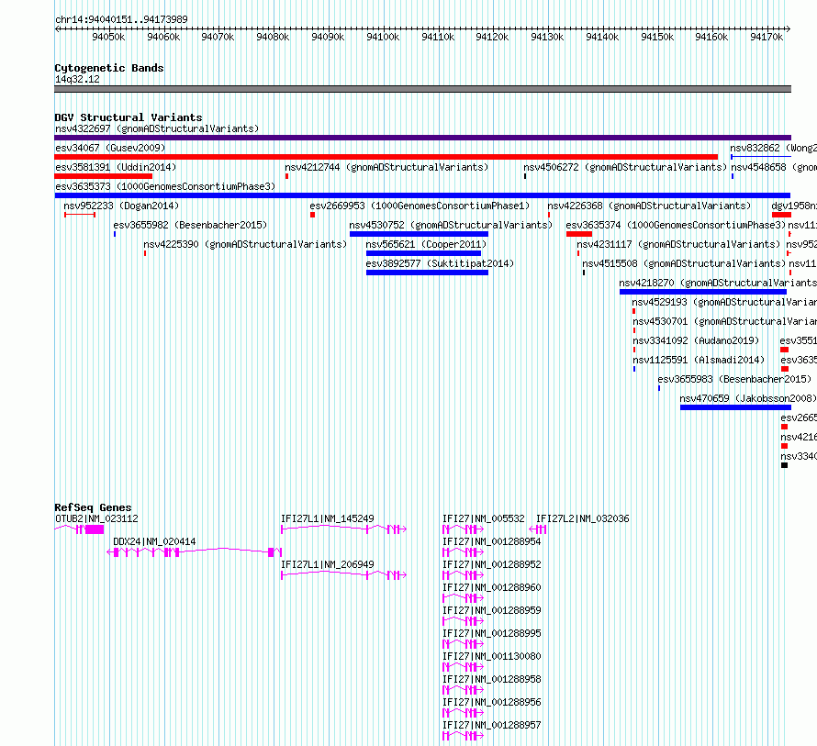Click IFI27|NM_001288952 transcript label
The height and width of the screenshot is (746, 817).
[492, 564]
